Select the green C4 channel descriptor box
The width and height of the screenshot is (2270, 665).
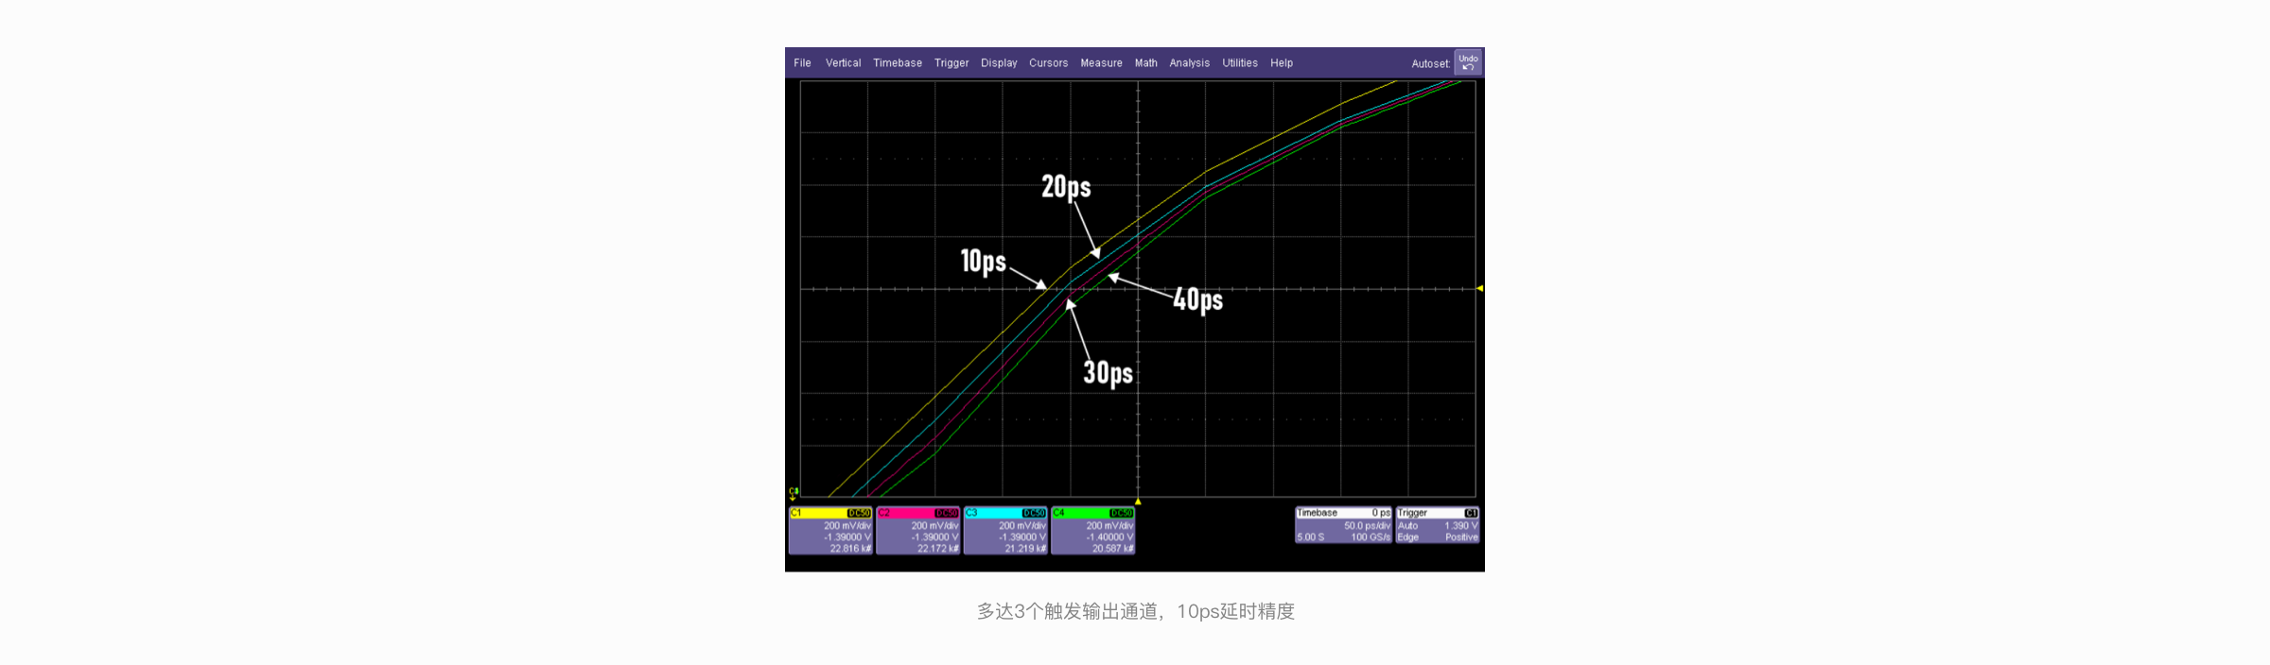pyautogui.click(x=1093, y=531)
